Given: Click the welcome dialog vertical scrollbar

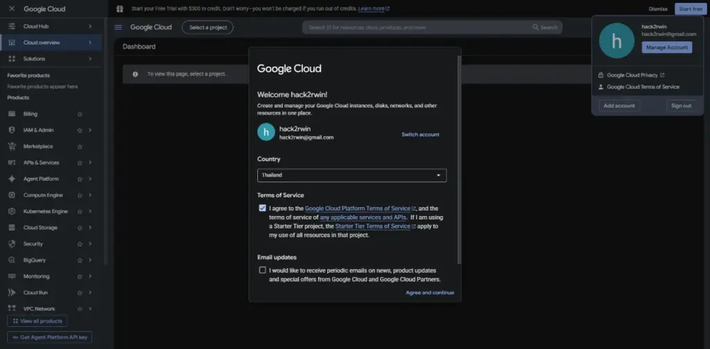Looking at the screenshot, I should 459,159.
